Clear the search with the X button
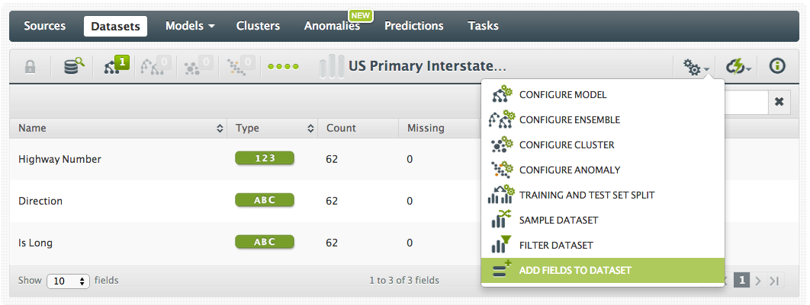 (779, 102)
